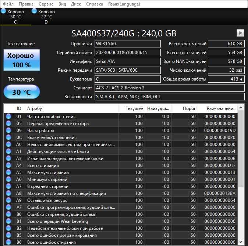Click status orb for attribute AF
The height and width of the screenshot is (246, 248).
click(8, 207)
